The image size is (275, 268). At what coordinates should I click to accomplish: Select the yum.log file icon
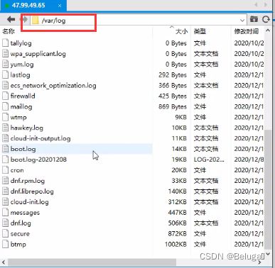pos(5,65)
